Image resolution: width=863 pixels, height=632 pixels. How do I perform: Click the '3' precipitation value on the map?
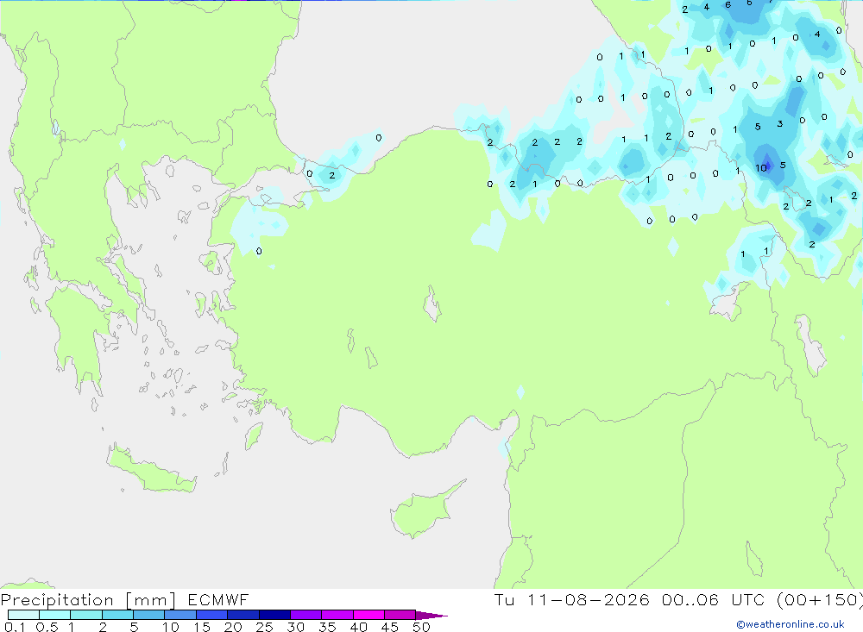[780, 124]
